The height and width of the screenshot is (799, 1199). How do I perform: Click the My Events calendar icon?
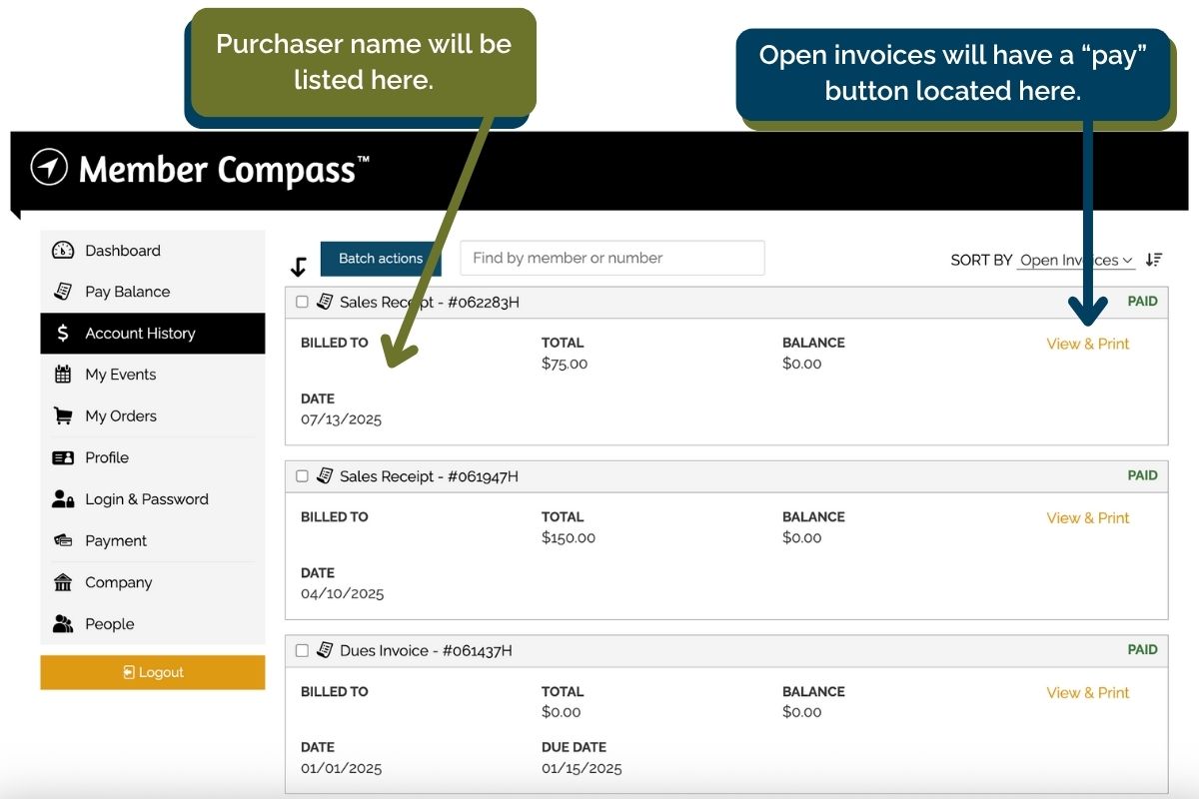pyautogui.click(x=63, y=375)
